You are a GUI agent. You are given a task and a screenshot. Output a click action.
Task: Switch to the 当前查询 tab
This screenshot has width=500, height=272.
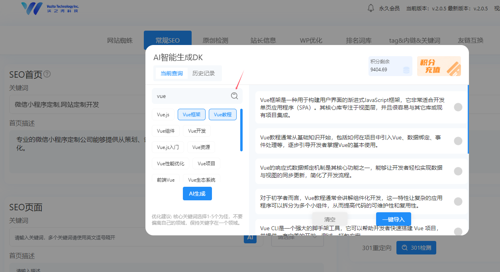click(x=172, y=73)
